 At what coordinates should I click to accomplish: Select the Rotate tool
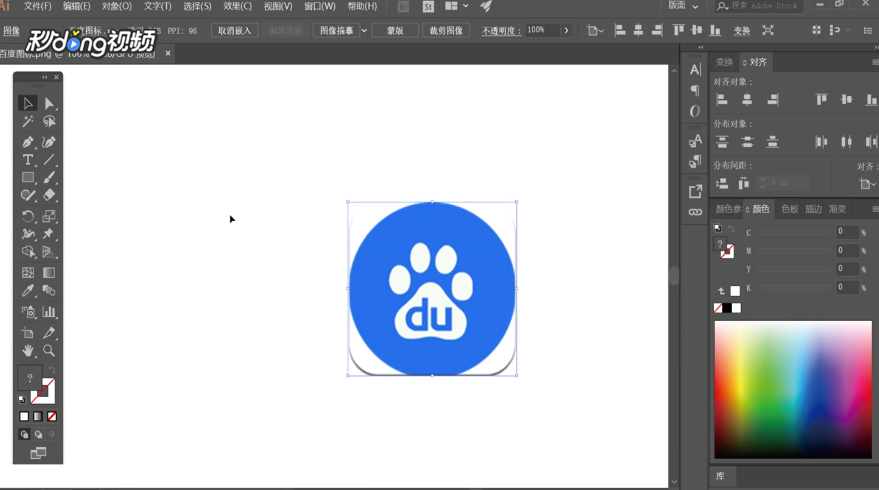click(x=27, y=216)
